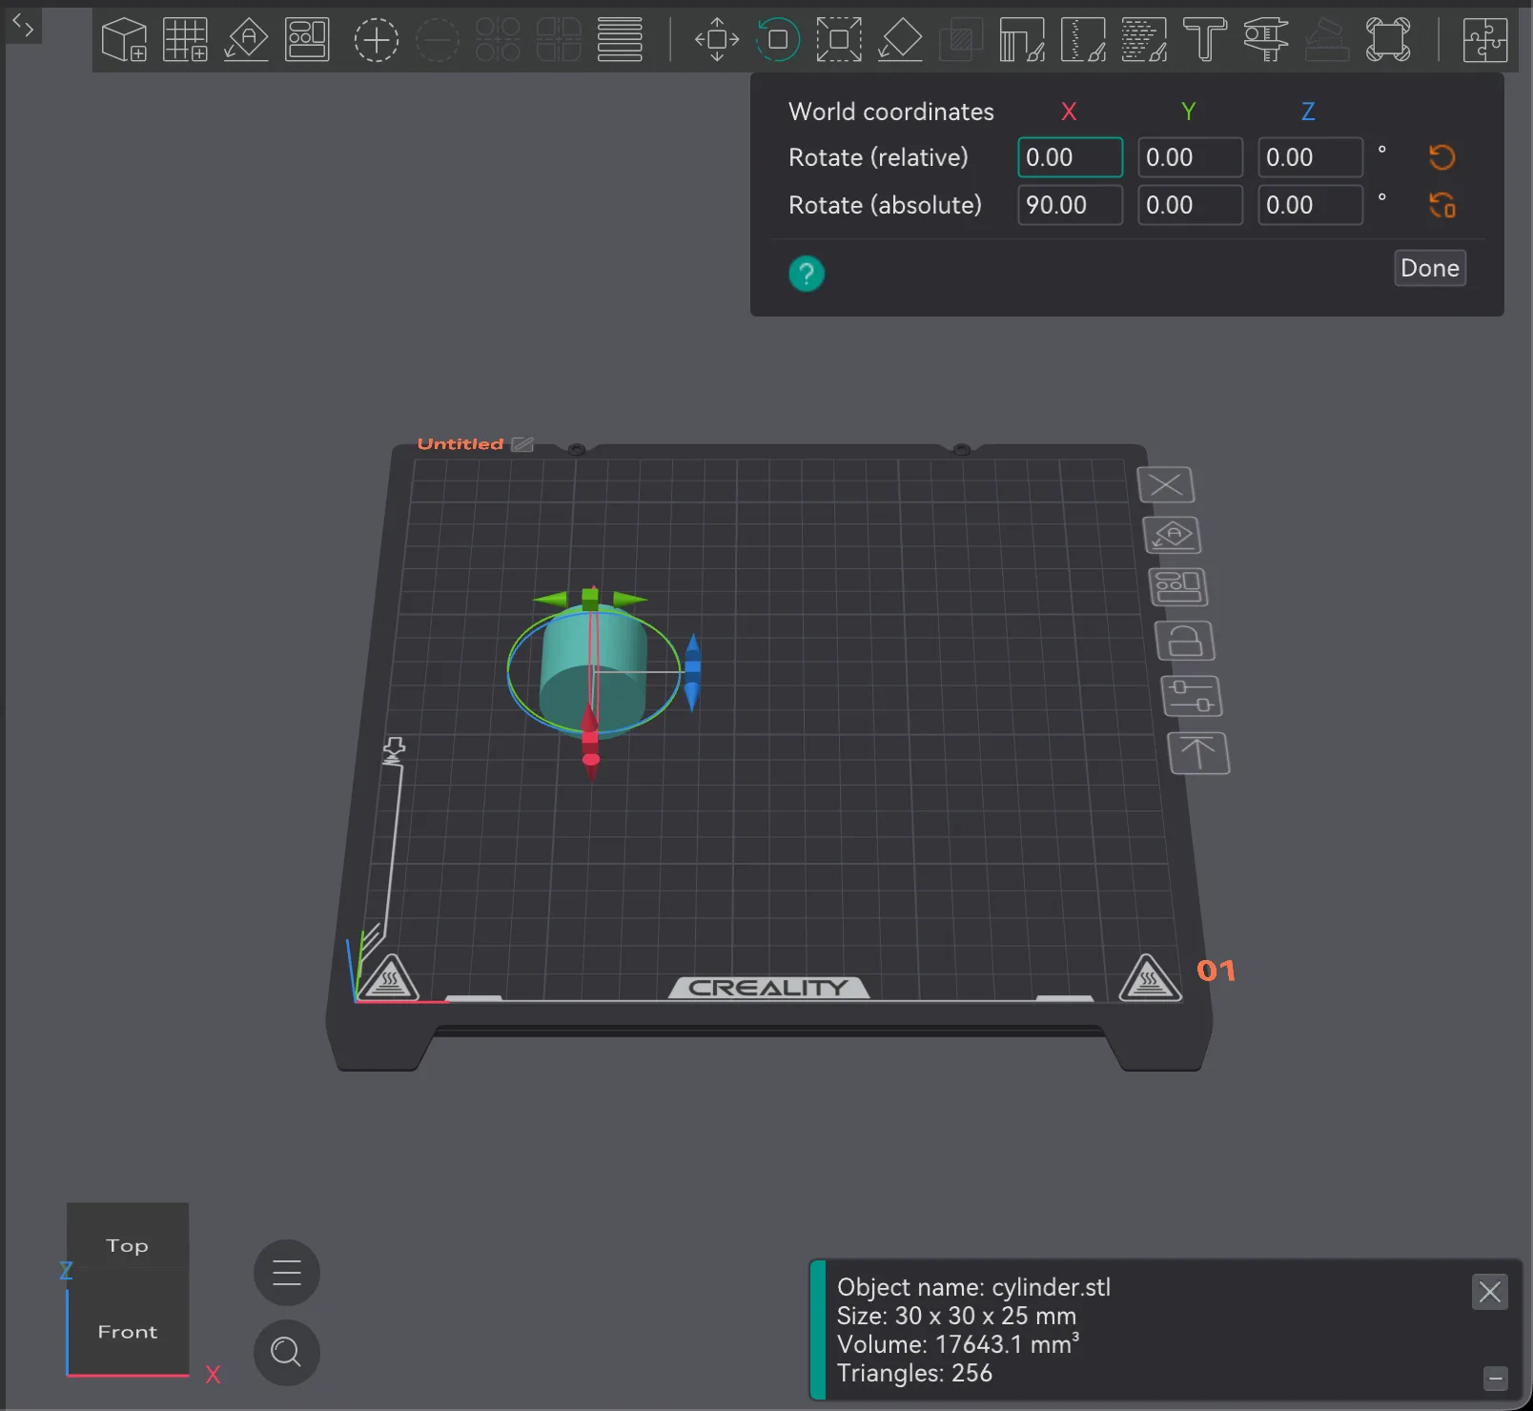Reset absolute rotation with the orange arrow
The width and height of the screenshot is (1533, 1411).
[x=1441, y=205]
